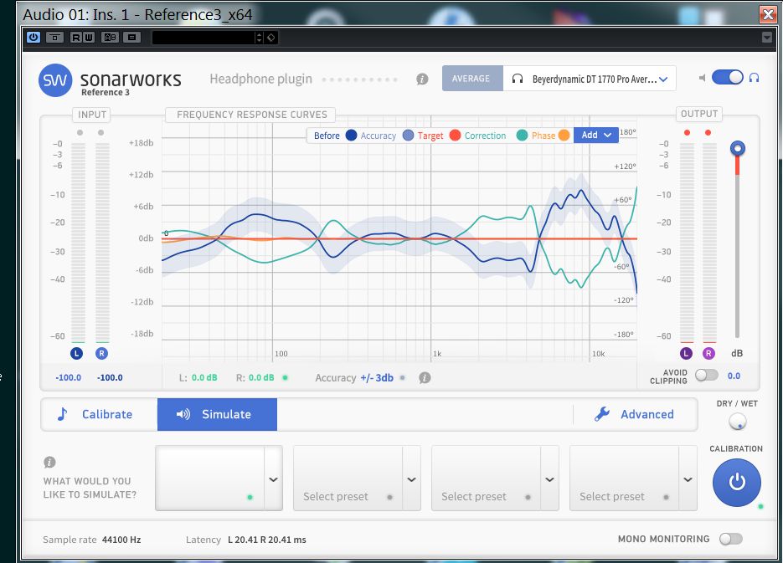
Task: Click the Accuracy +/- 3db value
Action: (x=377, y=378)
